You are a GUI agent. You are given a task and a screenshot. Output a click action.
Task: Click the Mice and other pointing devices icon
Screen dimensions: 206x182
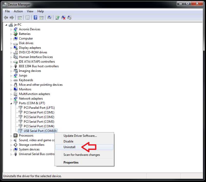[x=16, y=85]
